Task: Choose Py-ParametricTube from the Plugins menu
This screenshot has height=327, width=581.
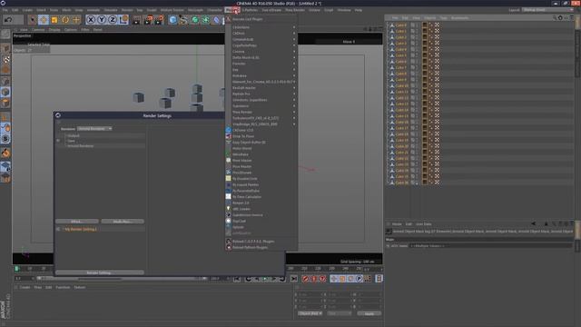Action: [x=246, y=191]
